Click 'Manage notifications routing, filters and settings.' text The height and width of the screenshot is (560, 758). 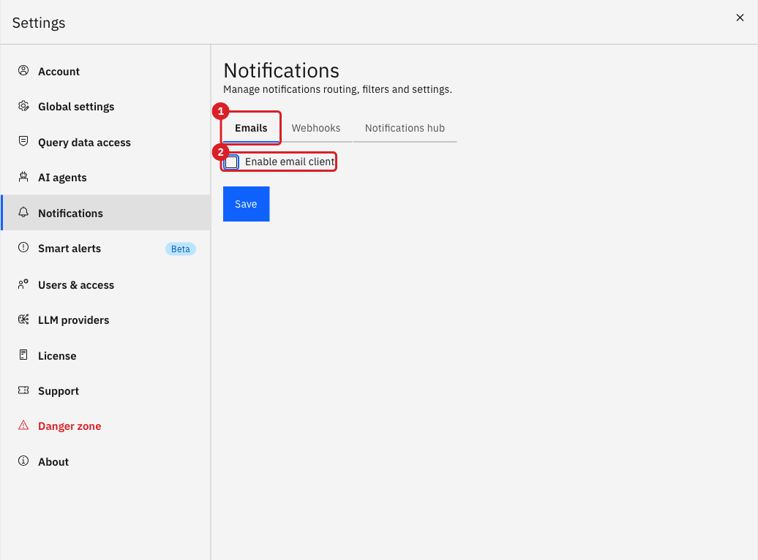(337, 89)
